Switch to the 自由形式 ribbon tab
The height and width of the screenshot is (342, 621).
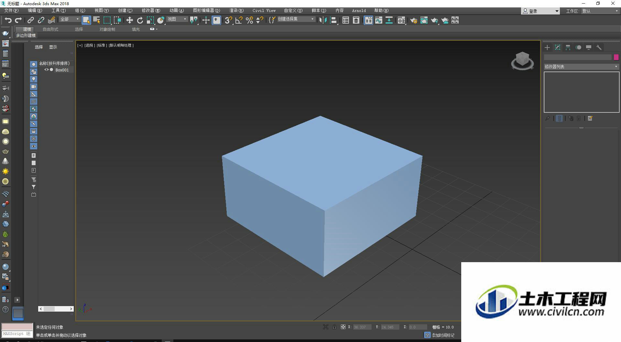pos(50,29)
